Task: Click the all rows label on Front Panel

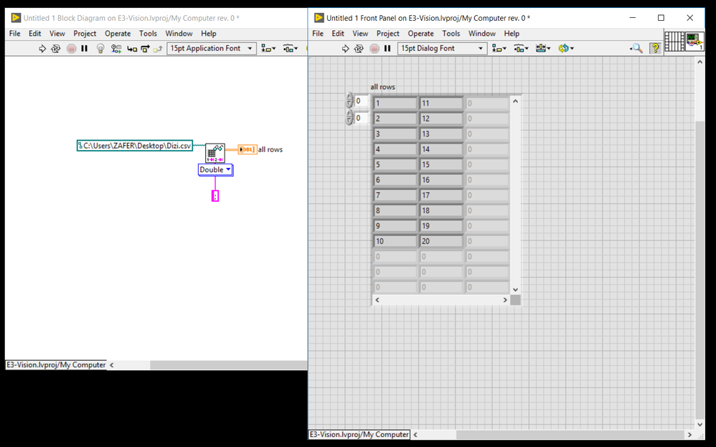Action: (x=382, y=87)
